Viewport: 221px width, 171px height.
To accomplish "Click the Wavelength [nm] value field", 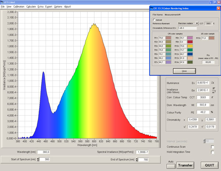I will click(43, 152).
